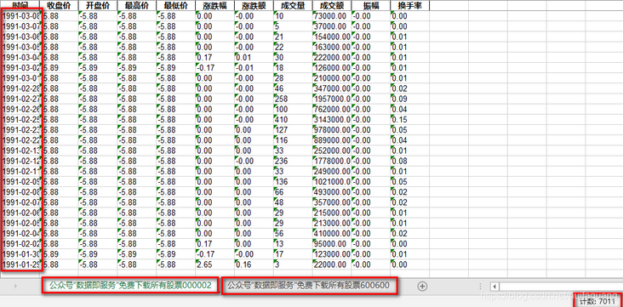Select the date cell 1991-01-29

[x=20, y=264]
